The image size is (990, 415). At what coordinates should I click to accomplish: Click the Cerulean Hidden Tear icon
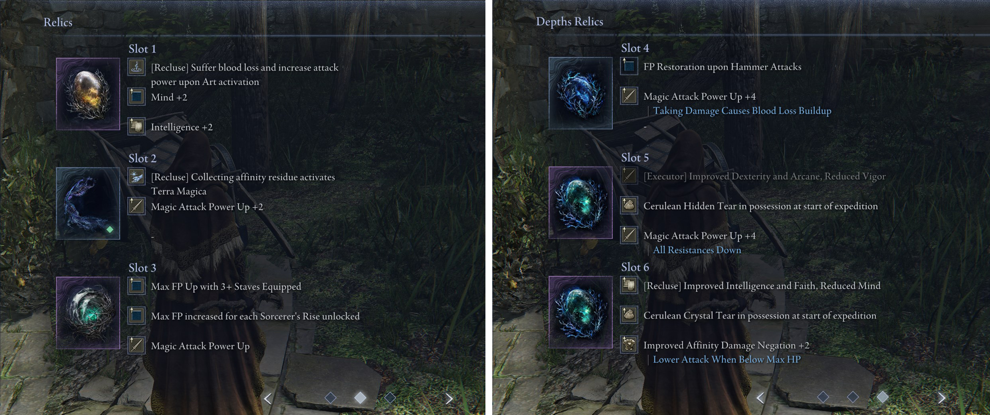pyautogui.click(x=629, y=206)
